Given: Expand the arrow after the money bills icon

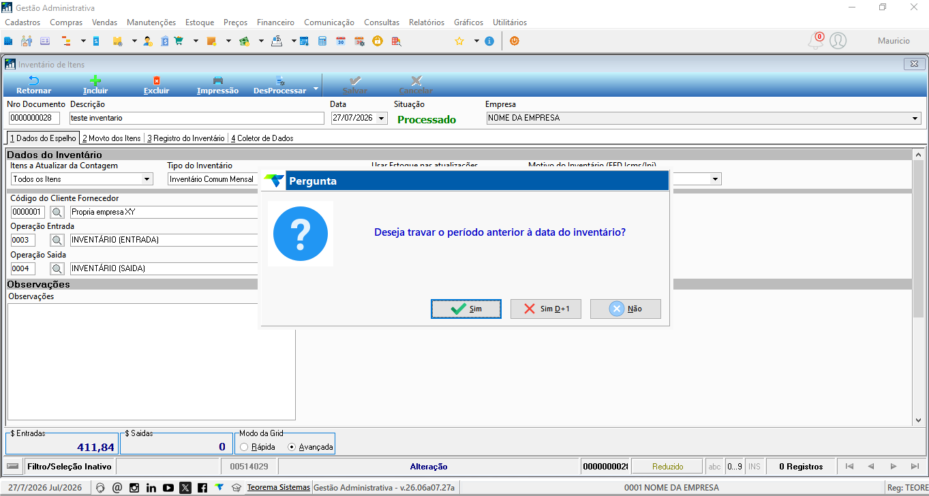Looking at the screenshot, I should [261, 41].
